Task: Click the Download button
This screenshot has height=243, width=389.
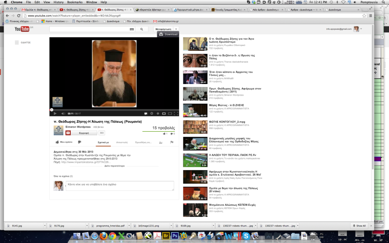Action: 168,34
